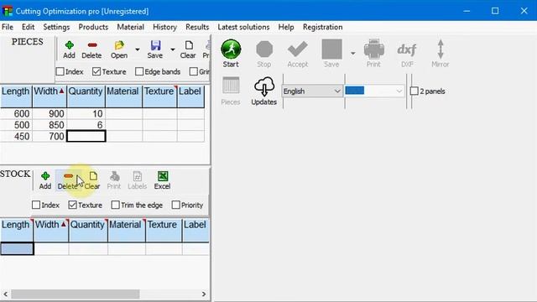
Task: Select cell with width 850
Action: [50, 125]
